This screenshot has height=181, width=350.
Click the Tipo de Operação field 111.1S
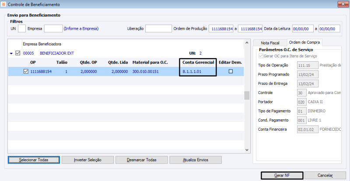[308, 65]
